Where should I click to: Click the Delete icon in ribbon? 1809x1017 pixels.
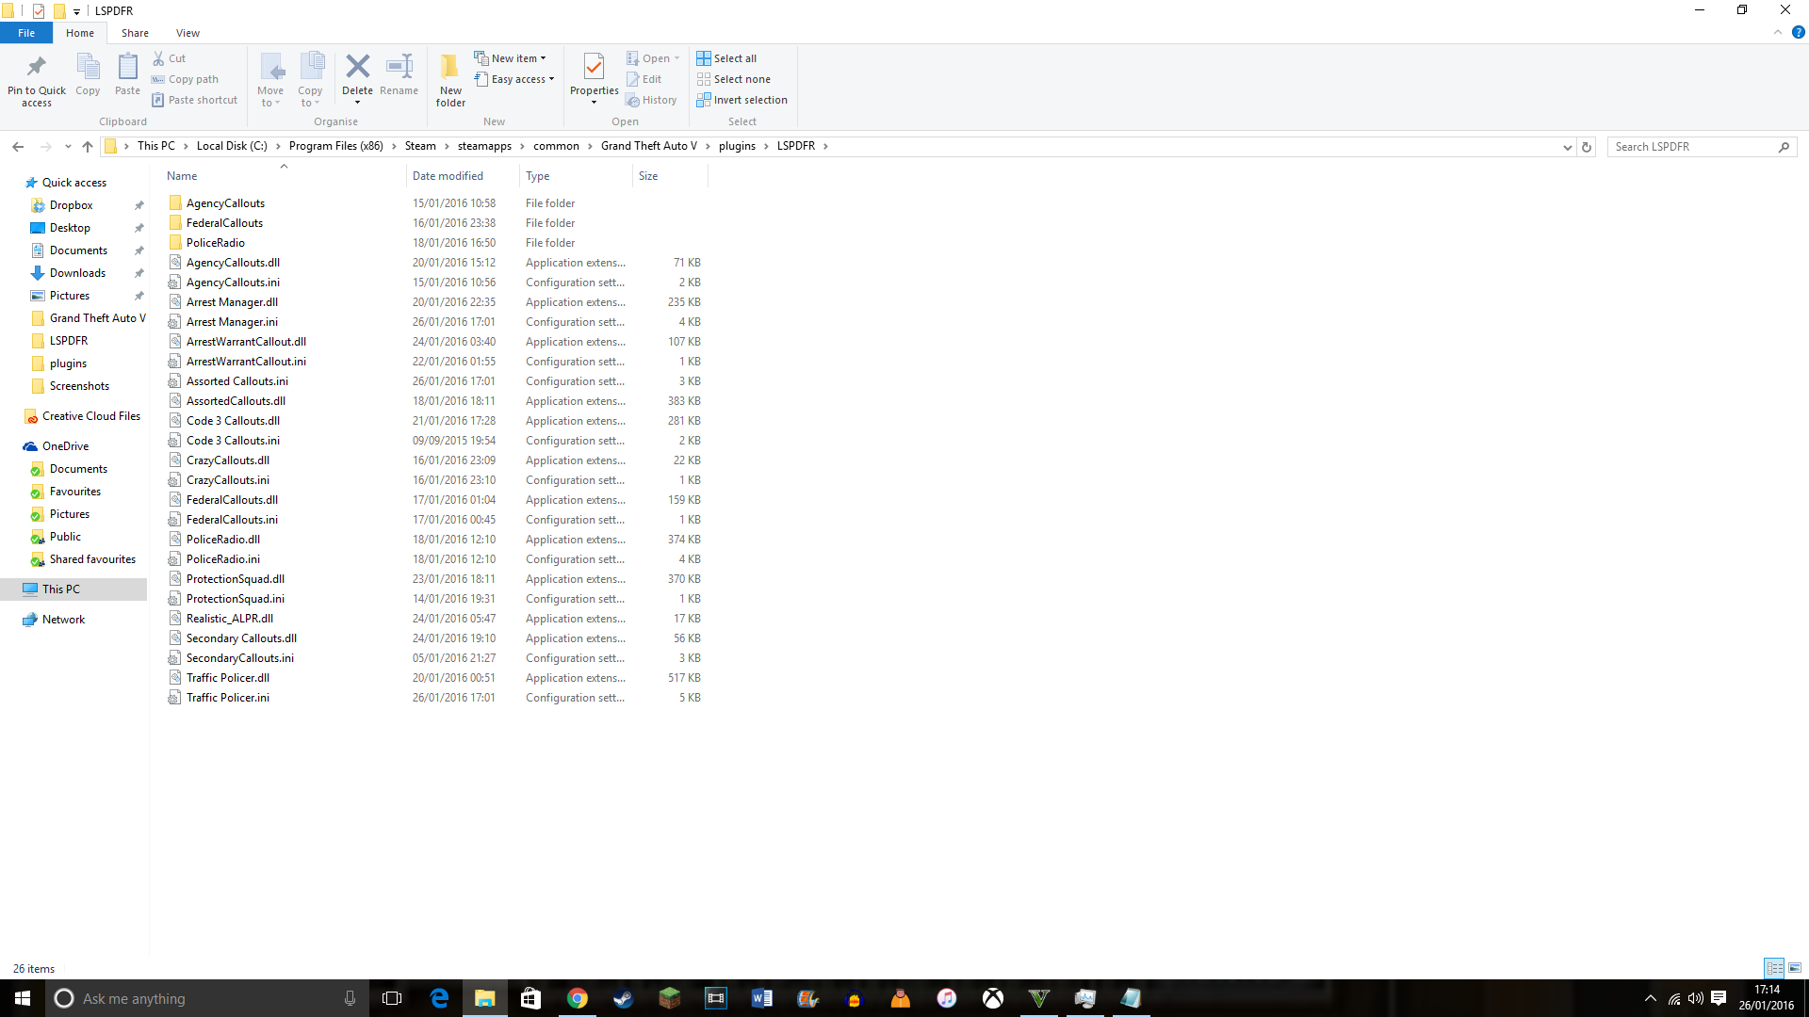[357, 68]
